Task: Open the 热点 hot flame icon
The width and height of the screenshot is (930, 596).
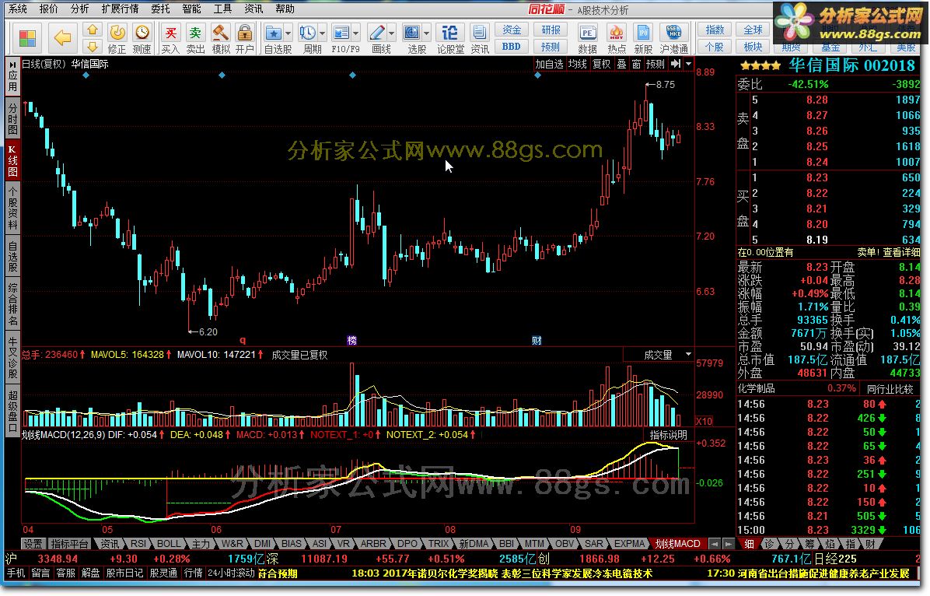Action: pyautogui.click(x=617, y=39)
